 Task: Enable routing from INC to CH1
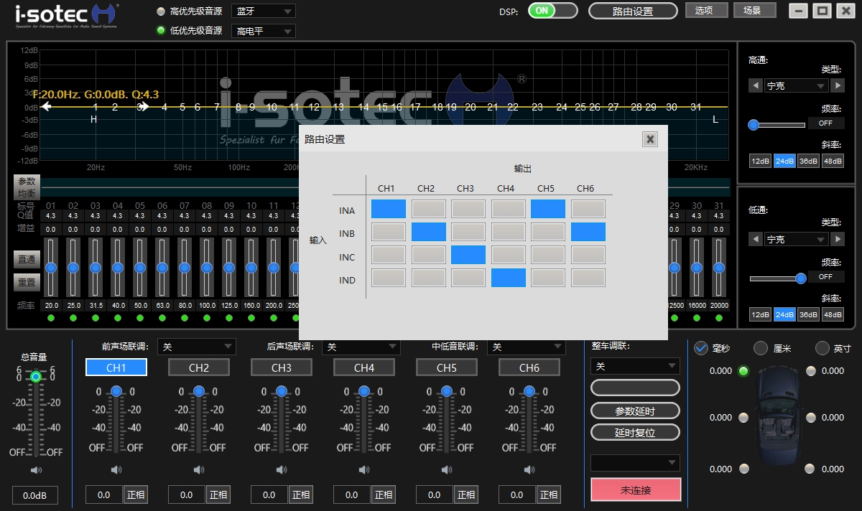(x=388, y=255)
